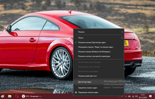Open the Action Center notifications icon
Screen dimensions: 155x99
click(x=150, y=96)
